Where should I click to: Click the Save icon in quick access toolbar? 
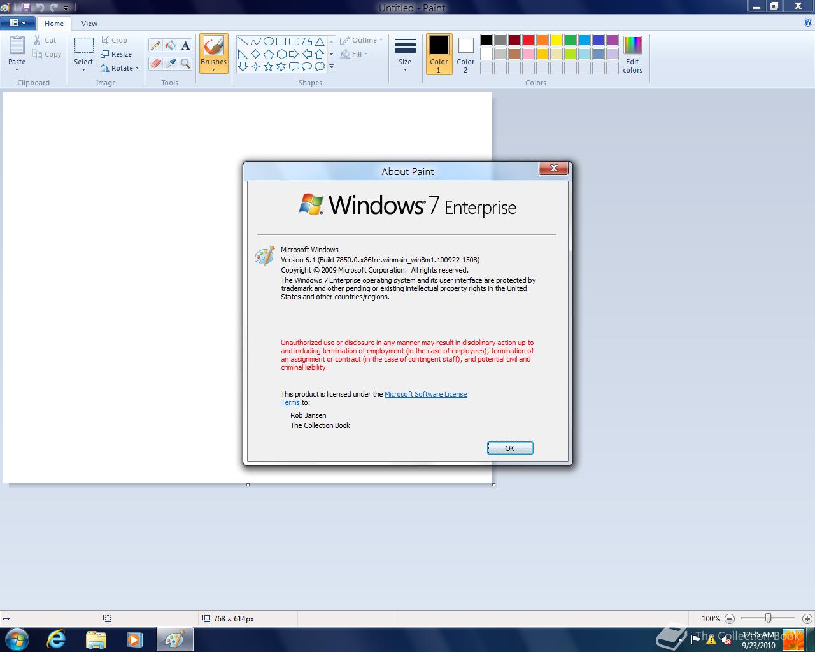coord(25,8)
